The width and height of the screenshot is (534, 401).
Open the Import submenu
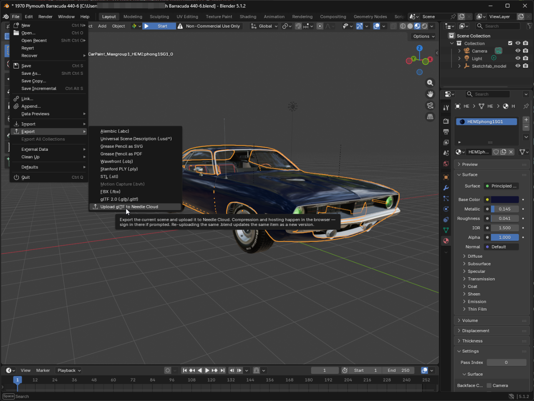point(49,124)
